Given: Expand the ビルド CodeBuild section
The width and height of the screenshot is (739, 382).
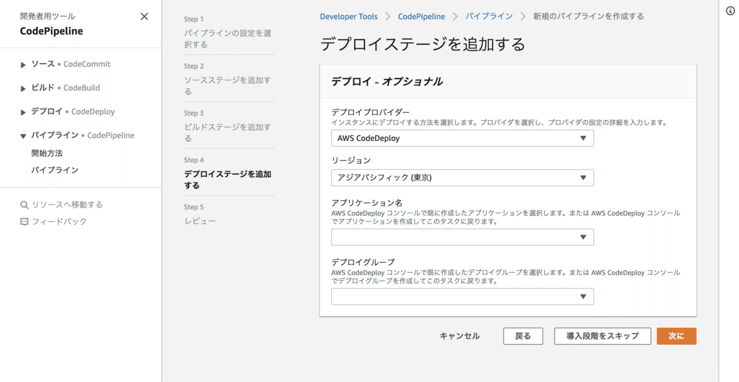Looking at the screenshot, I should click(23, 88).
